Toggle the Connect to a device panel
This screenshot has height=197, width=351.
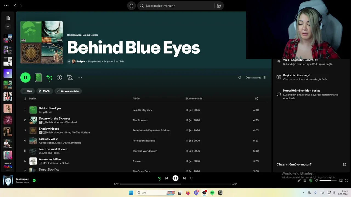pos(311,181)
